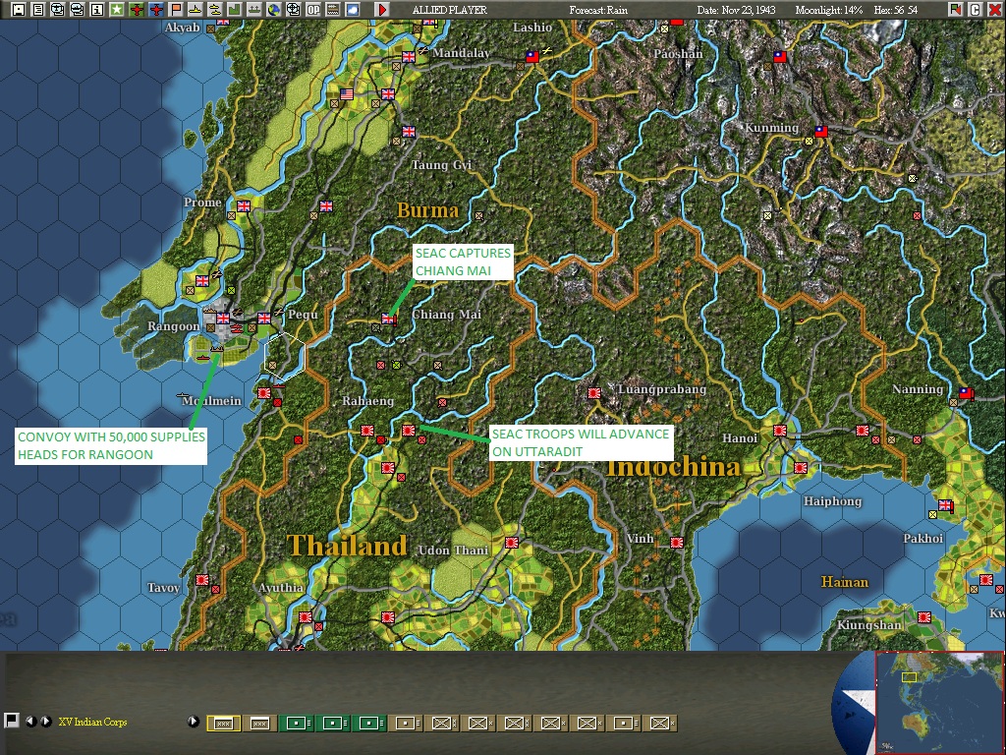Select the Japanese unit at Vinh
The height and width of the screenshot is (755, 1006).
(676, 542)
